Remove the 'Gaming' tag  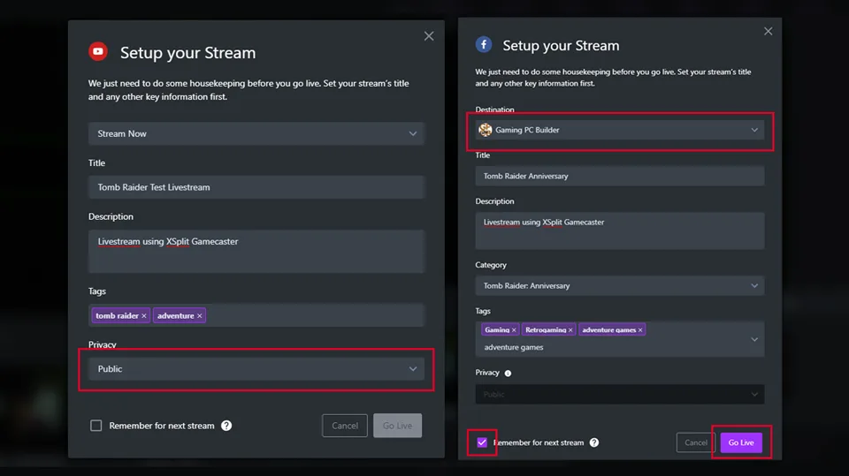point(514,330)
